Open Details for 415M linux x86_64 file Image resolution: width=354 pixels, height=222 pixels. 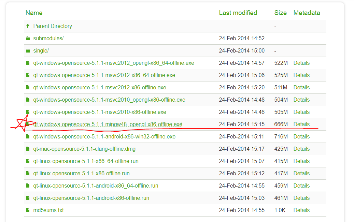coord(301,161)
